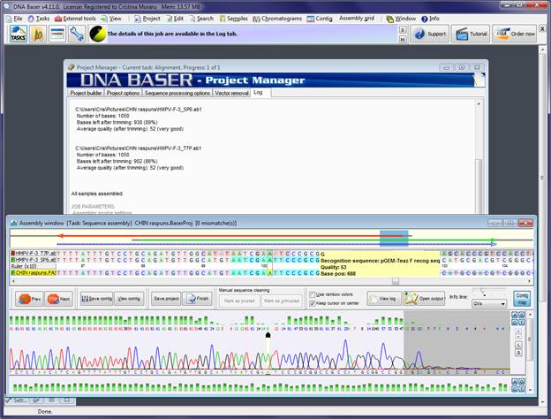Switch to Project builder tab
Screen dimensions: 551x419
point(86,93)
